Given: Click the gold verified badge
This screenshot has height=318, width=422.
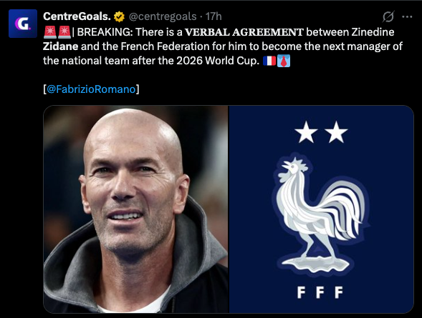Looking at the screenshot, I should click(119, 17).
